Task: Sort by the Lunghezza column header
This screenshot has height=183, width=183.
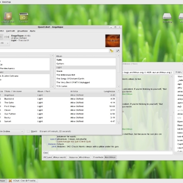Action: pos(109,91)
